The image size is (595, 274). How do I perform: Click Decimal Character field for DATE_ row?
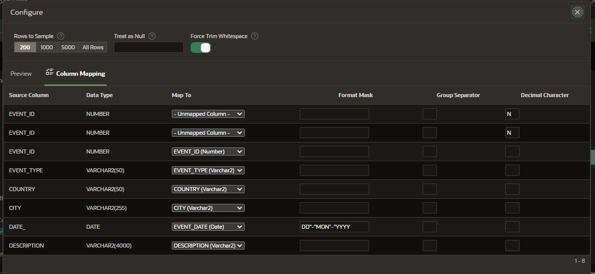512,227
